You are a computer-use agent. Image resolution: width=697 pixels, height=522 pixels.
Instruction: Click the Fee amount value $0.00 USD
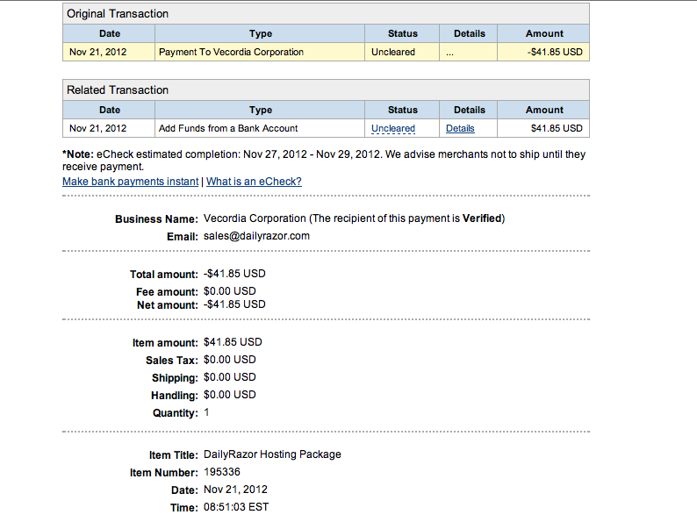tap(229, 291)
